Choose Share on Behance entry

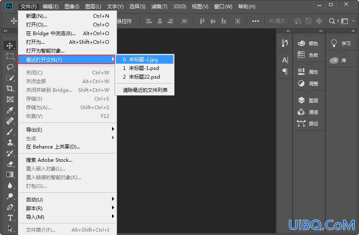(67, 147)
